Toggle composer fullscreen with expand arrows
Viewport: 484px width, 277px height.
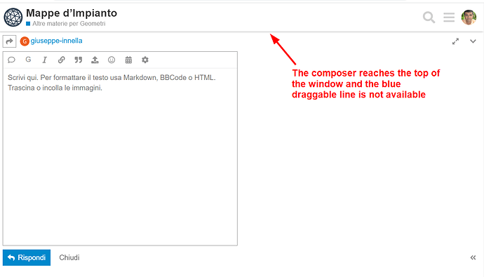(x=455, y=41)
